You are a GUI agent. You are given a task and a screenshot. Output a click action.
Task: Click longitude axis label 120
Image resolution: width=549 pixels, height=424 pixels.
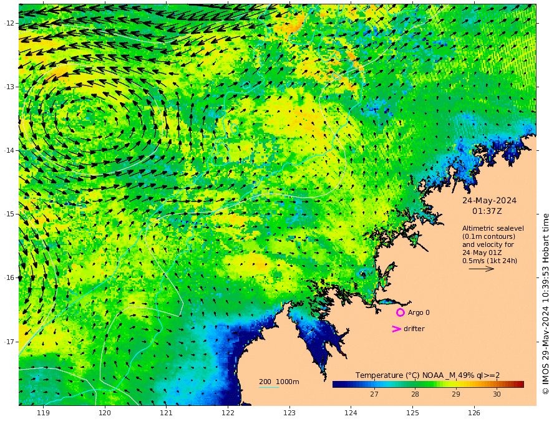coord(105,413)
